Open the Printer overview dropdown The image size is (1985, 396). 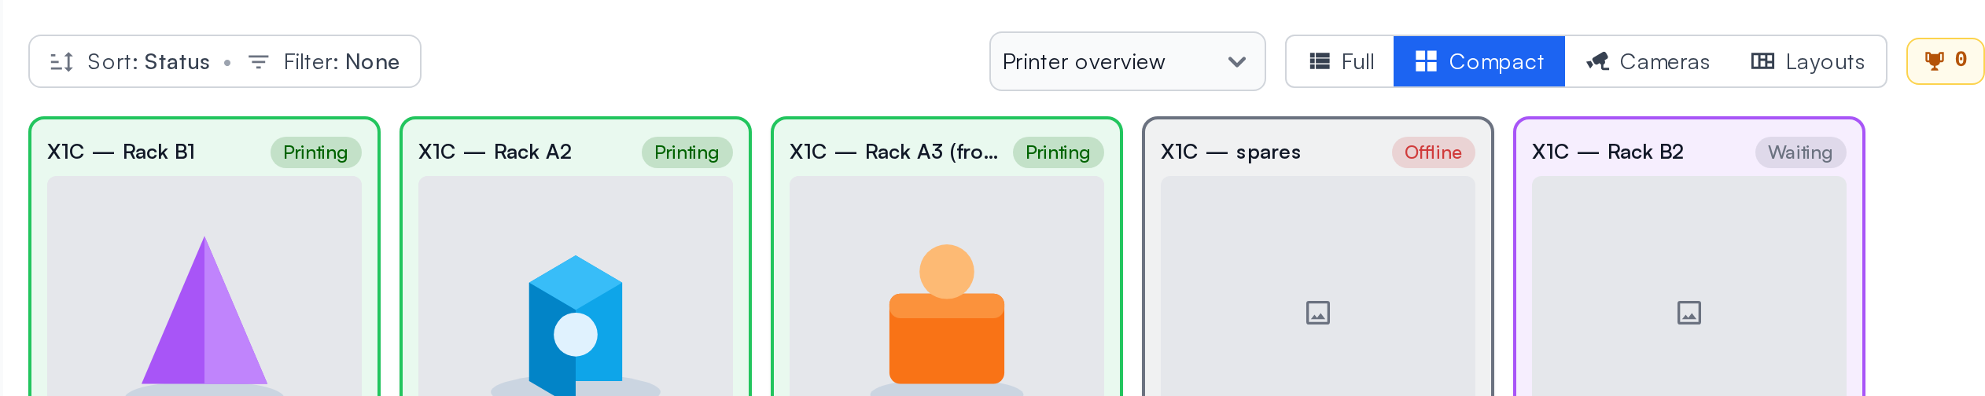tap(1127, 61)
